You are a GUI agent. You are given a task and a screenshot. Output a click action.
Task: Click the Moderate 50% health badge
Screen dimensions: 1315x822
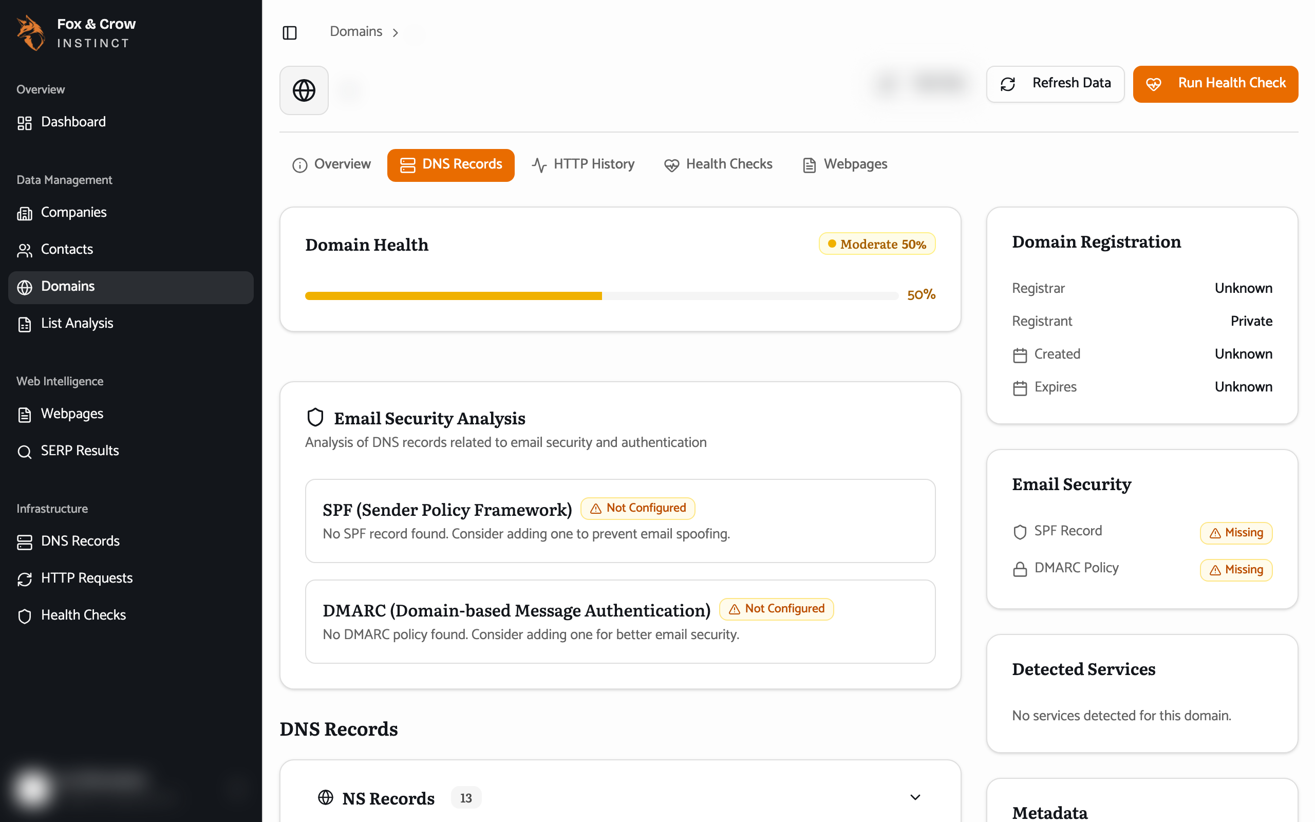click(877, 244)
